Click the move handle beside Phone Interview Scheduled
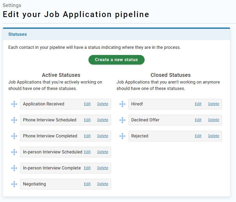236x202 pixels. click(x=14, y=120)
